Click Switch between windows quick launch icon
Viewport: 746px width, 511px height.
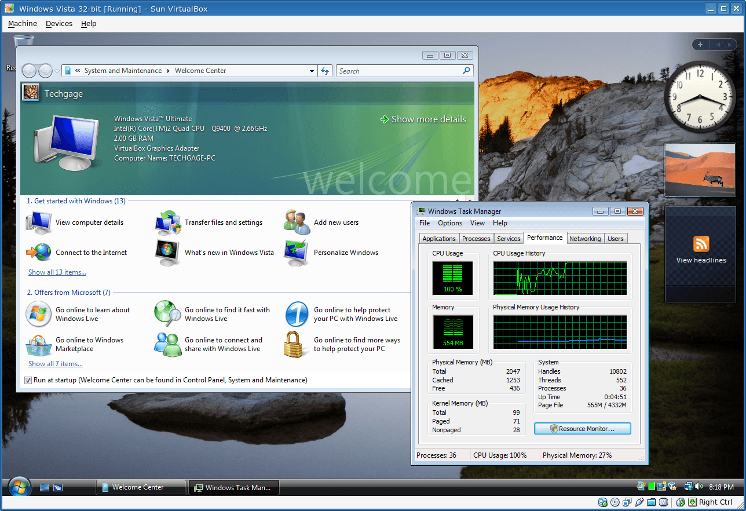coord(58,487)
